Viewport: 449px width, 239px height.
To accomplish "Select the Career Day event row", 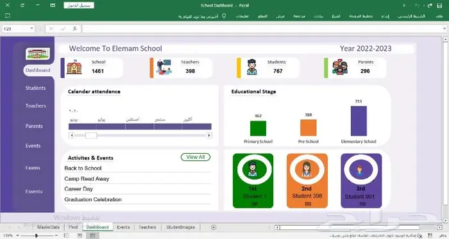I will 137,189.
